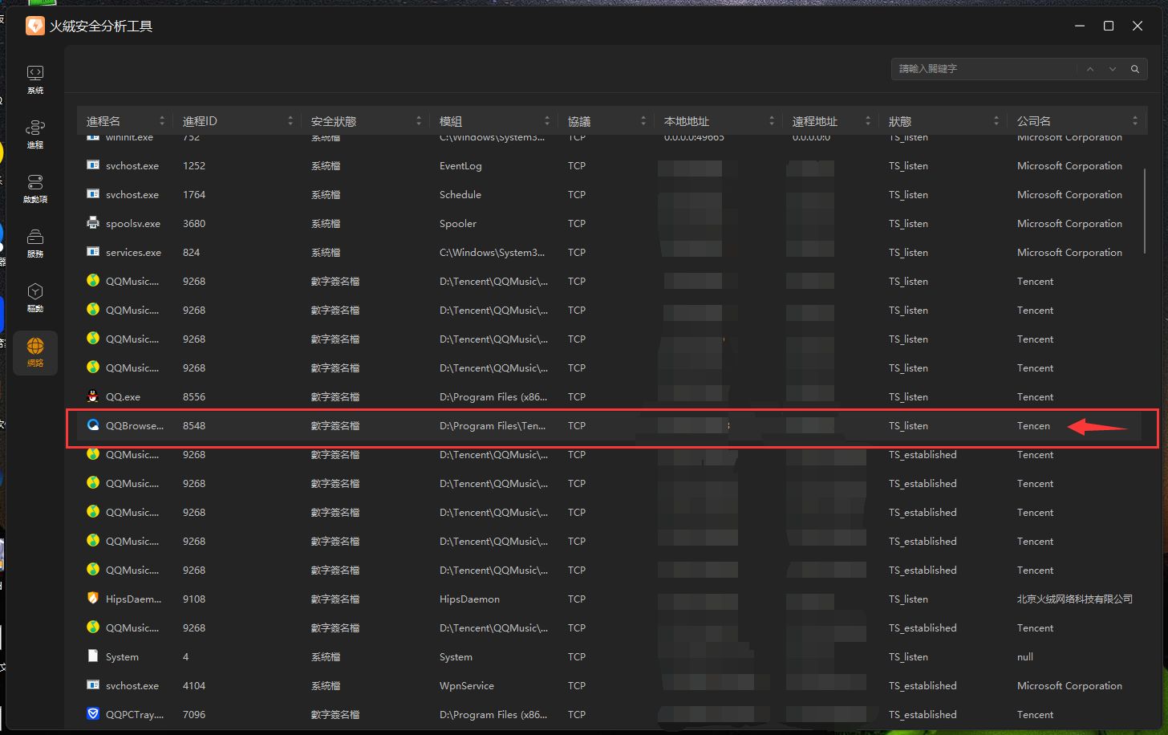Minimize the Huorong analysis window
This screenshot has height=735, width=1168.
point(1080,26)
